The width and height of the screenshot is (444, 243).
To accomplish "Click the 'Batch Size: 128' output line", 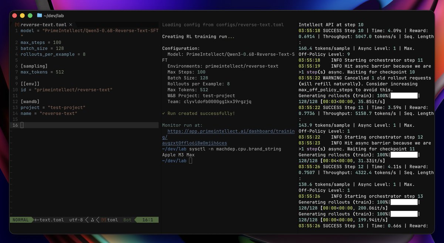I will click(188, 78).
